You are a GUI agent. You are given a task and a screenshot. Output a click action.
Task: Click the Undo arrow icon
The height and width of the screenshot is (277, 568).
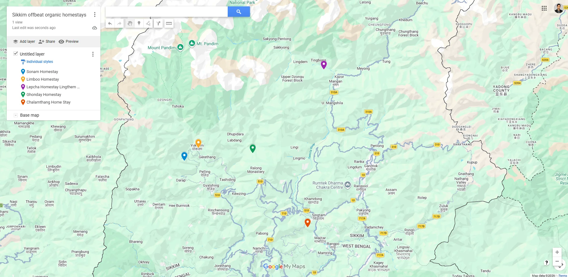pos(110,23)
